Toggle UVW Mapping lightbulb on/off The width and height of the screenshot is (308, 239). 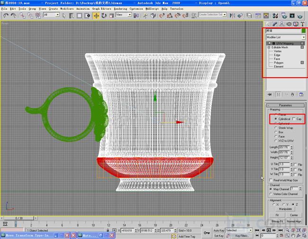(x=270, y=43)
